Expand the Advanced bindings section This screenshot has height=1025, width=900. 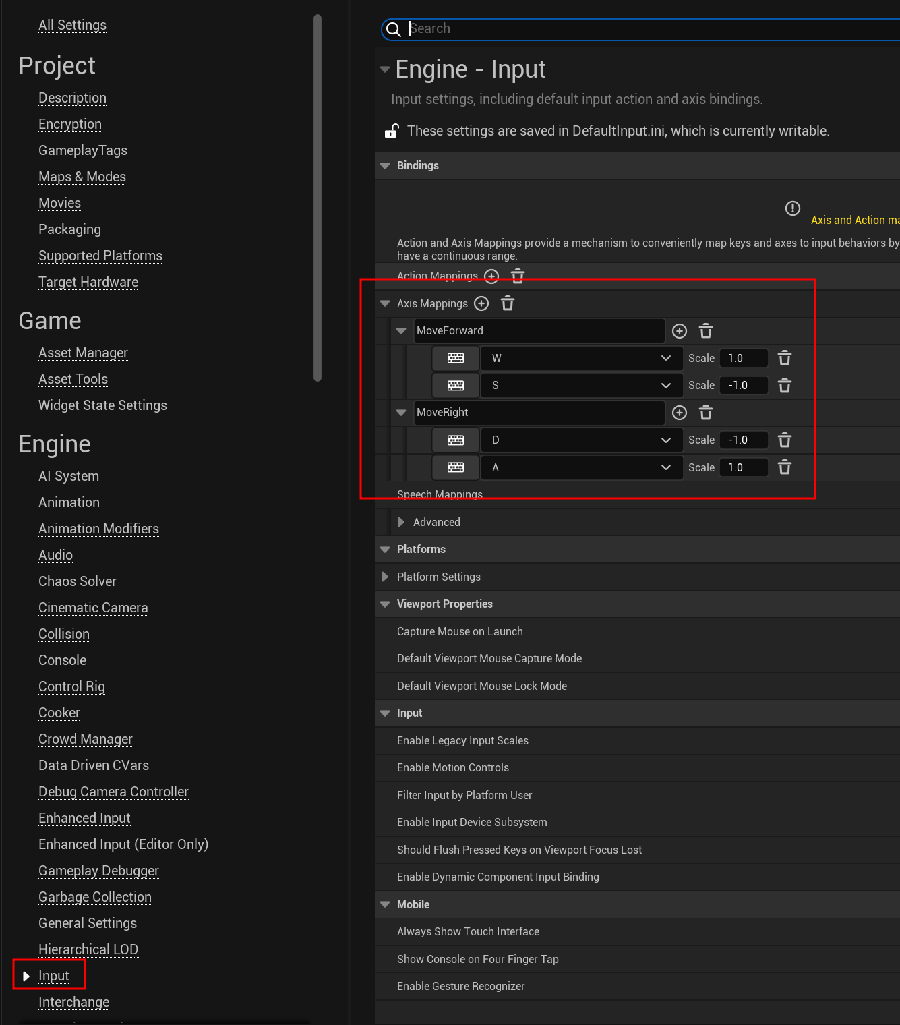pyautogui.click(x=401, y=522)
